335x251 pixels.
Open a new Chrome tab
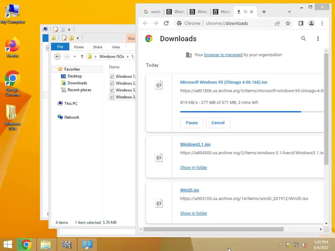tap(264, 12)
